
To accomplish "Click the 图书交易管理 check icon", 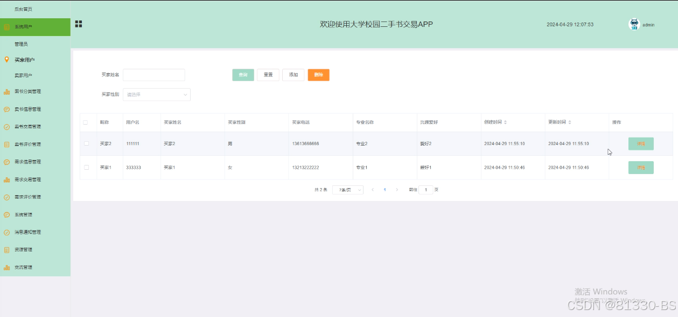I will tap(7, 127).
